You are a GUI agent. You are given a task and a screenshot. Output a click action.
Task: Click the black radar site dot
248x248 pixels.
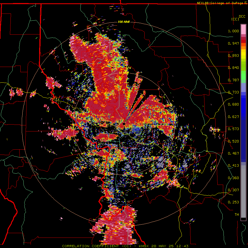(x=124, y=124)
